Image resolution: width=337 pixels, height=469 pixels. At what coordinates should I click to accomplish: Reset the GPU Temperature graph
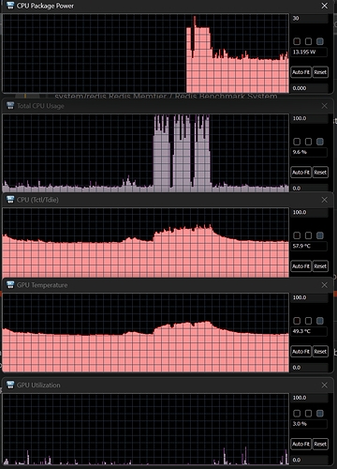320,352
